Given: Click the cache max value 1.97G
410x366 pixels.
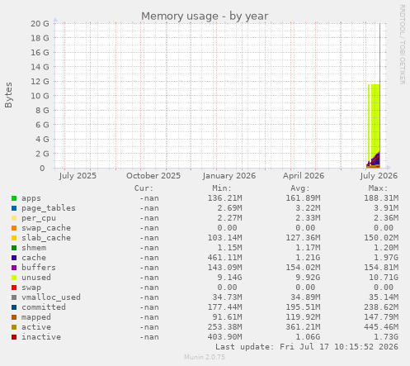Looking at the screenshot, I should coord(386,258).
